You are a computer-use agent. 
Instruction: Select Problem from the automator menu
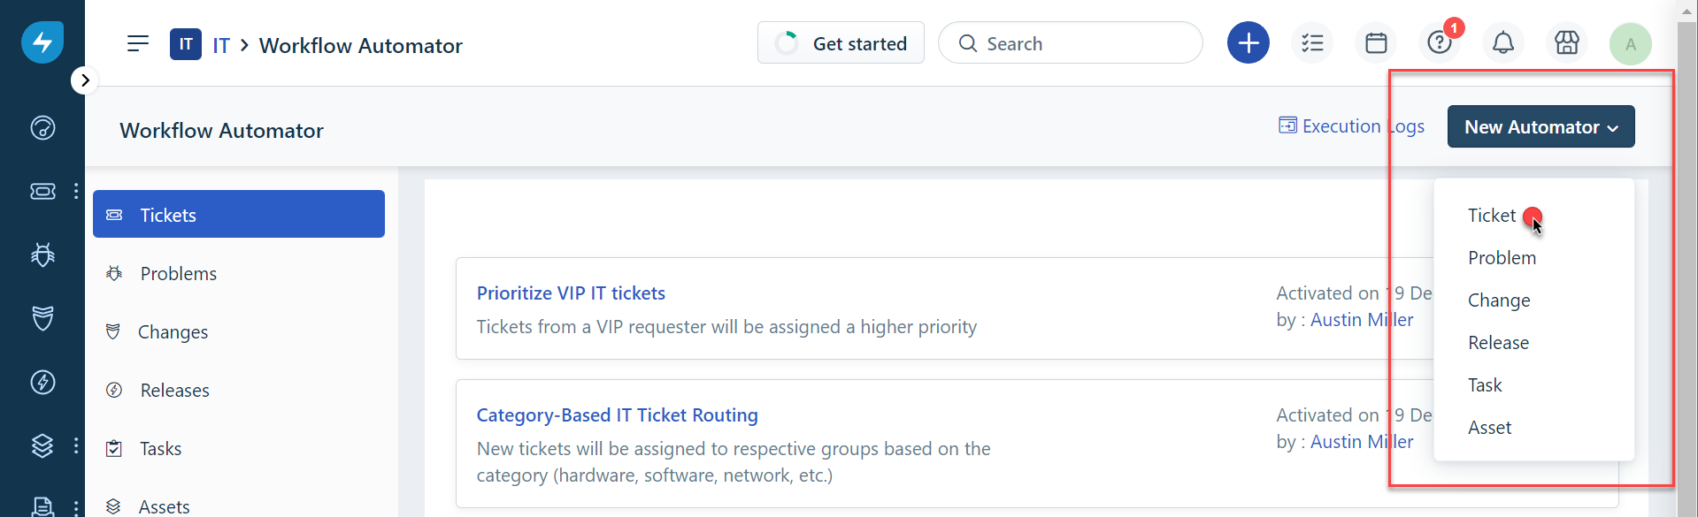[x=1502, y=258]
